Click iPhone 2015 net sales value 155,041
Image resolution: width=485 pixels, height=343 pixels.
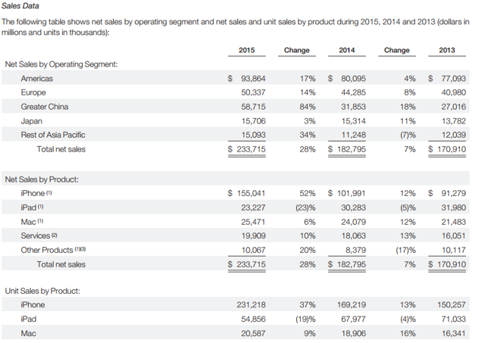pyautogui.click(x=250, y=193)
